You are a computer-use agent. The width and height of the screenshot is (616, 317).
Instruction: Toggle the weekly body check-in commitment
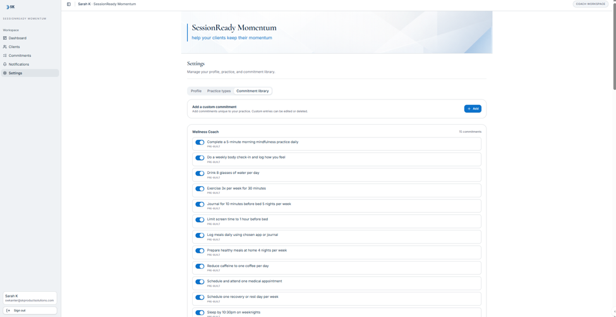coord(200,158)
